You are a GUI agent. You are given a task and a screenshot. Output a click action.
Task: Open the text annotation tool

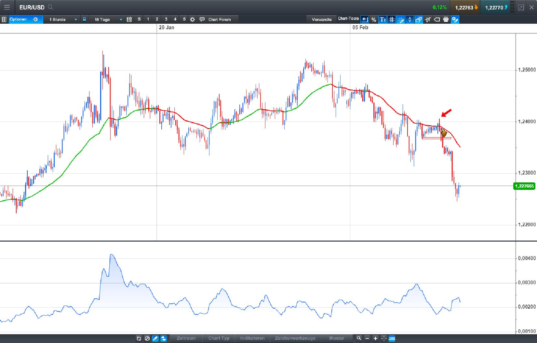point(383,20)
